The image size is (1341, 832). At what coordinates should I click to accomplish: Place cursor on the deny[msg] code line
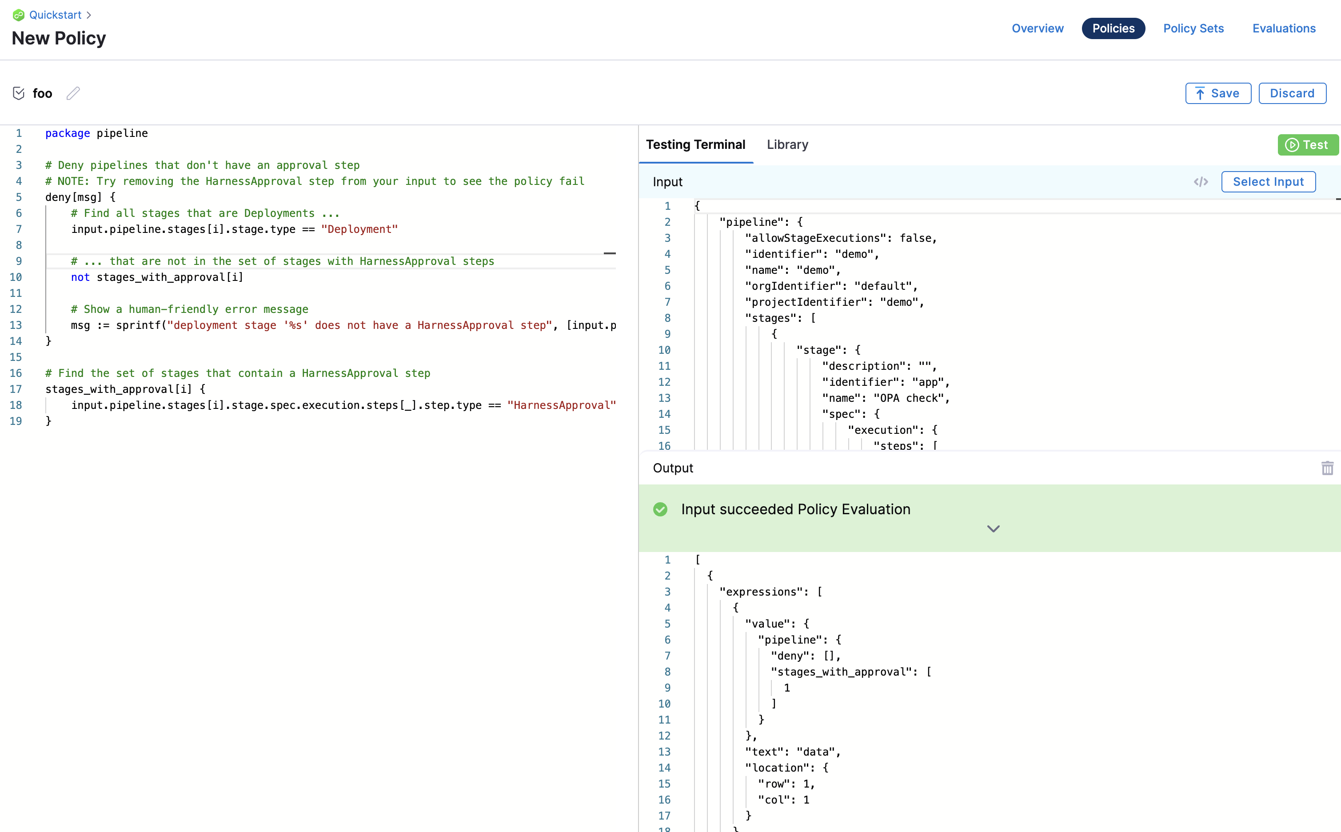(80, 197)
